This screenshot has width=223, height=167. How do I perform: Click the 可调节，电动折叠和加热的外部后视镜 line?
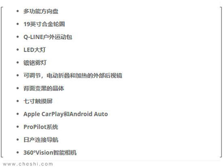73,76
